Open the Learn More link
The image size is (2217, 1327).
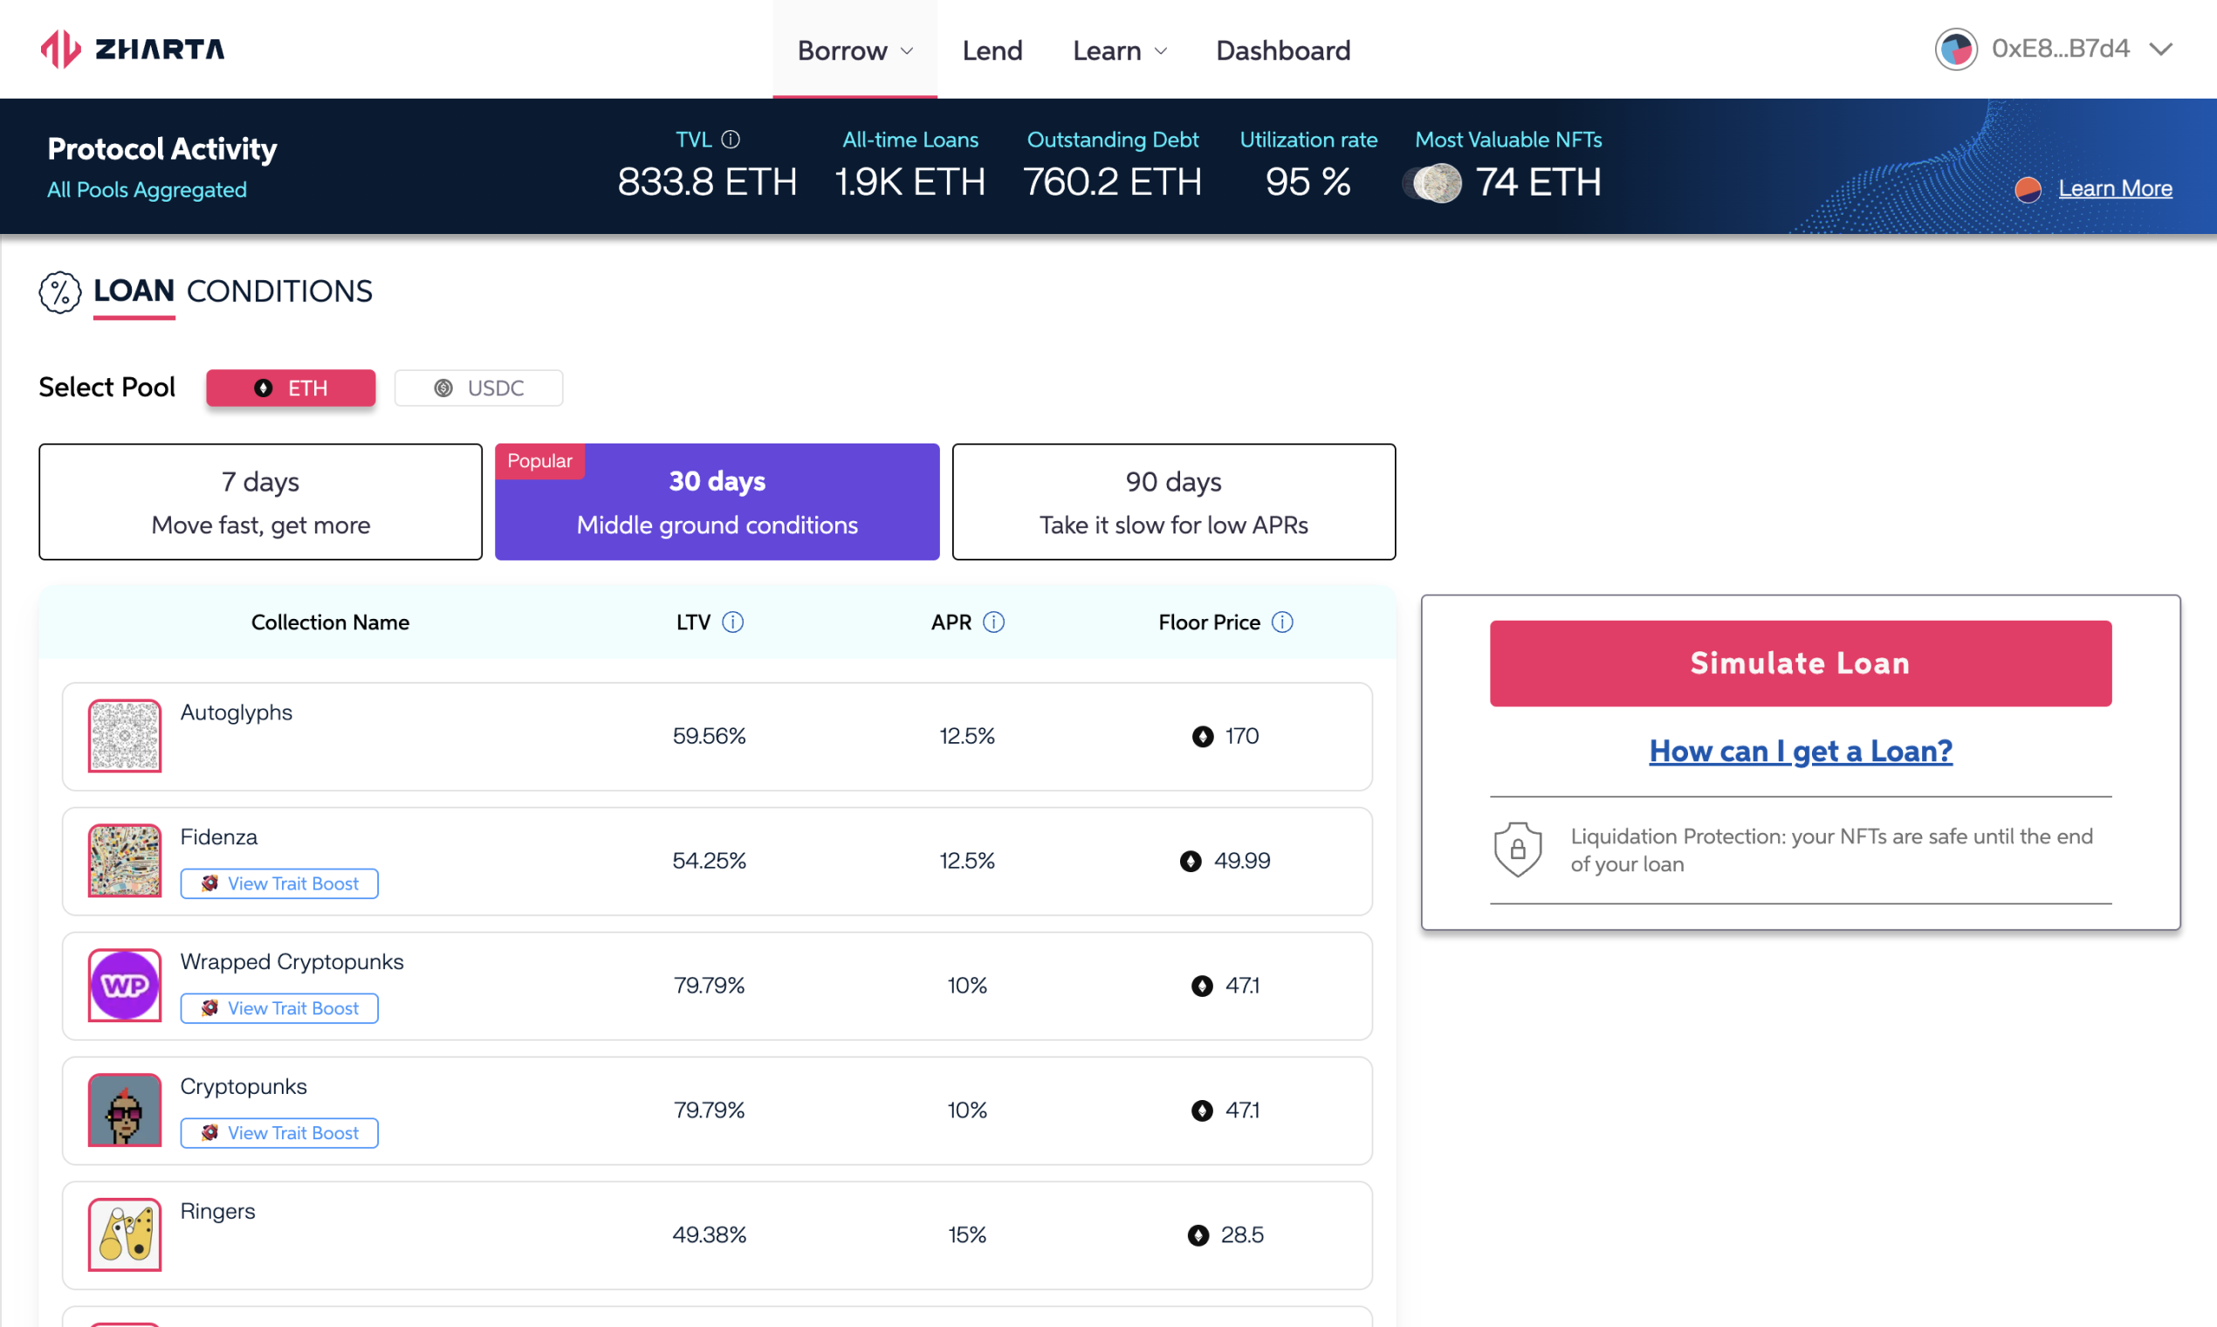click(2115, 189)
